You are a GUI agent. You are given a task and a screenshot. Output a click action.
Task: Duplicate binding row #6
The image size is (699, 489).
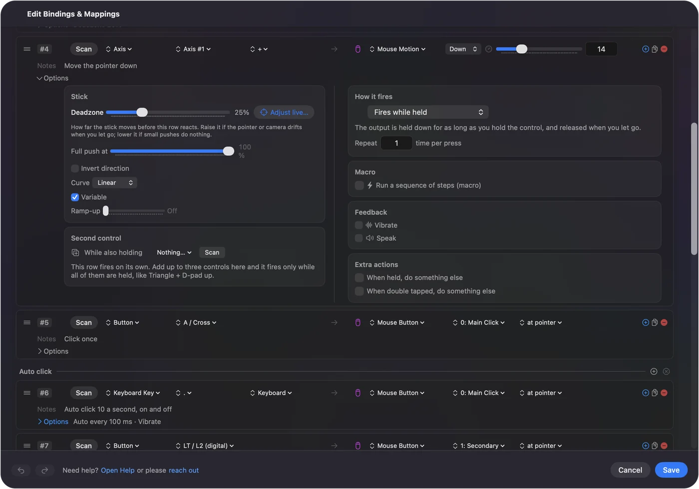coord(655,393)
